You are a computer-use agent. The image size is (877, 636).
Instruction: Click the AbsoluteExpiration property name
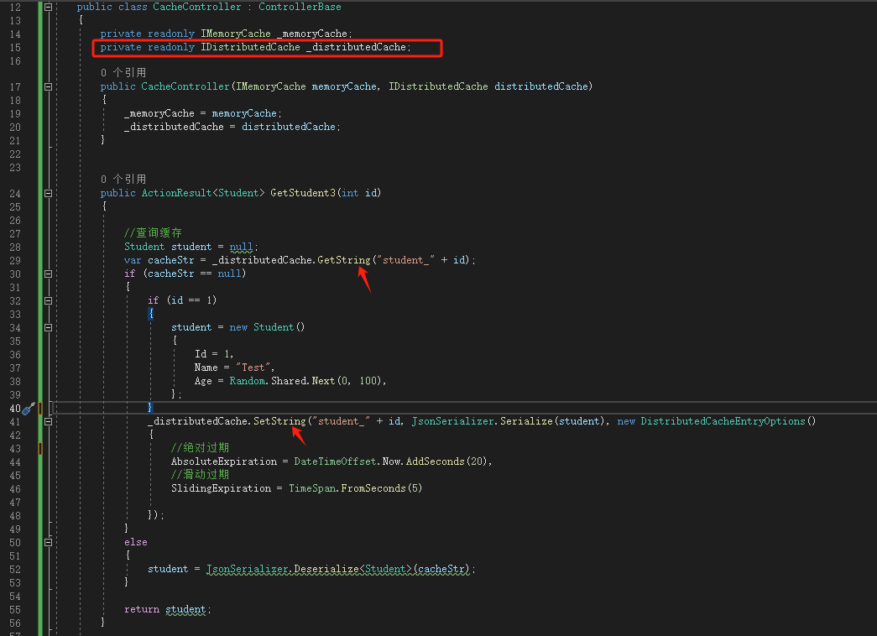(223, 461)
